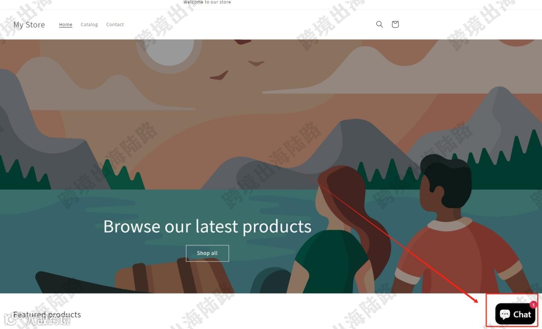Click the My Store logo link

click(29, 25)
